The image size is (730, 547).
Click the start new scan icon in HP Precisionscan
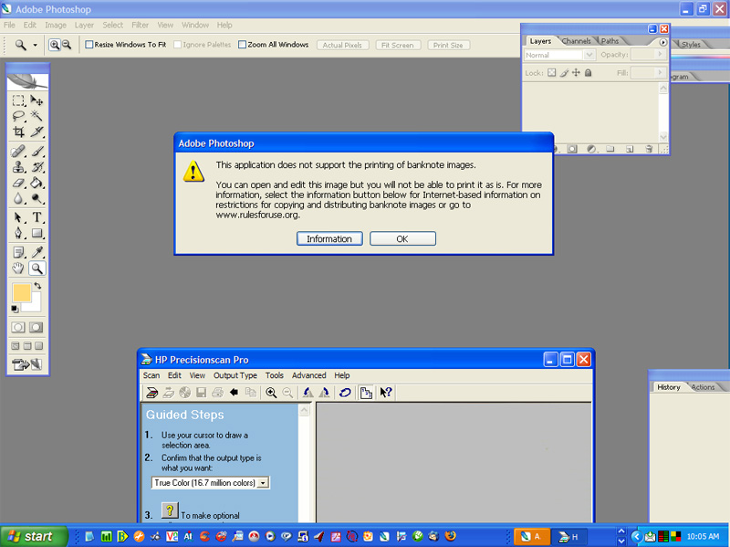click(x=151, y=393)
